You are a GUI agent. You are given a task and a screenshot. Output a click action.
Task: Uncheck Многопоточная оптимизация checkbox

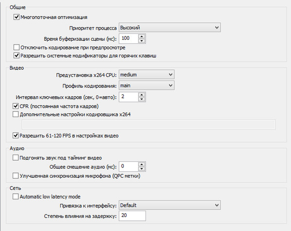16,17
